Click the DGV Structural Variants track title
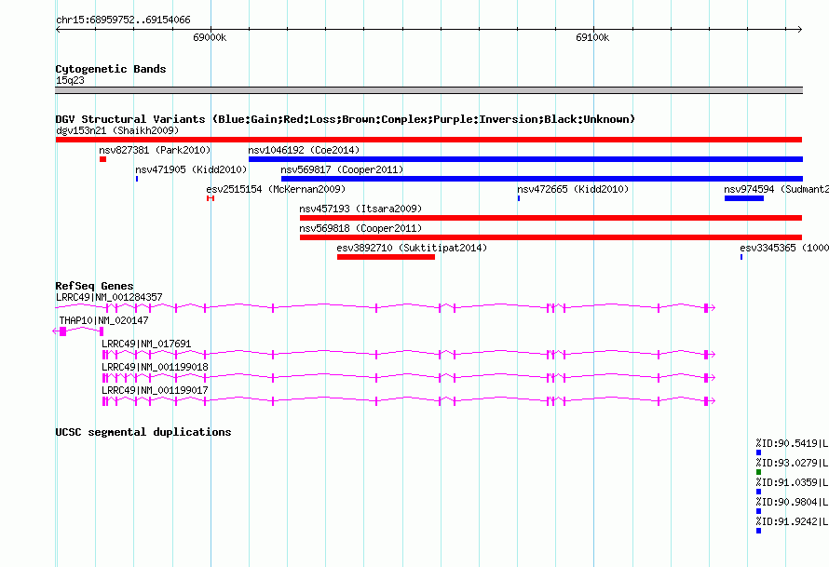829x567 pixels. point(346,119)
